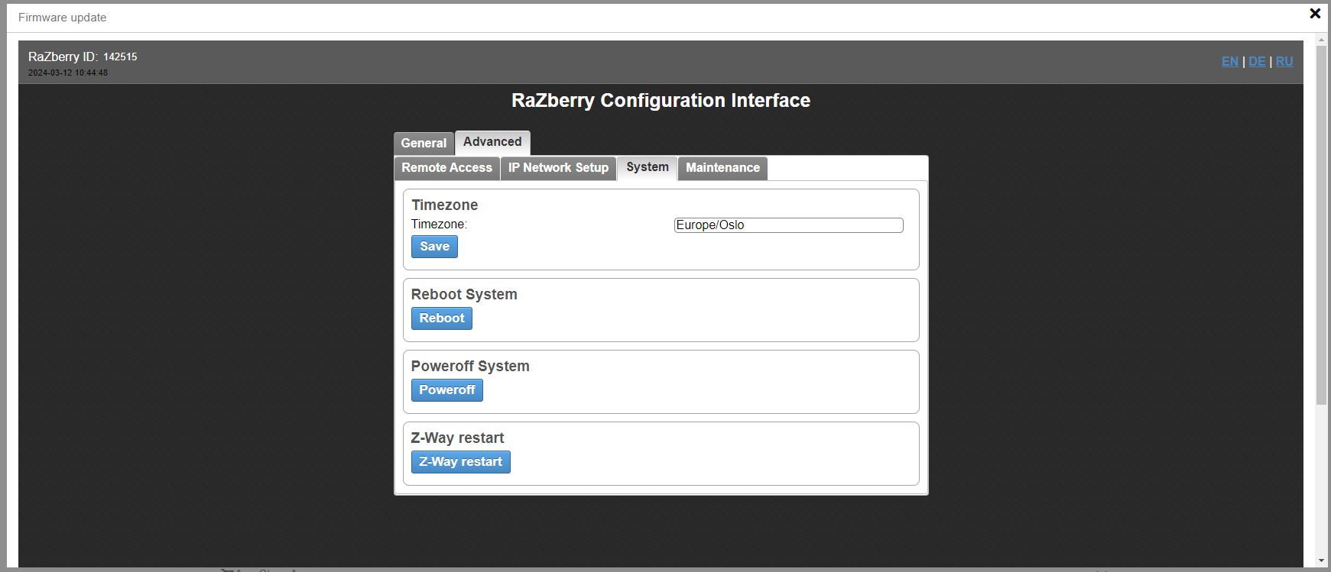Click the Reboot System heading

coord(464,295)
